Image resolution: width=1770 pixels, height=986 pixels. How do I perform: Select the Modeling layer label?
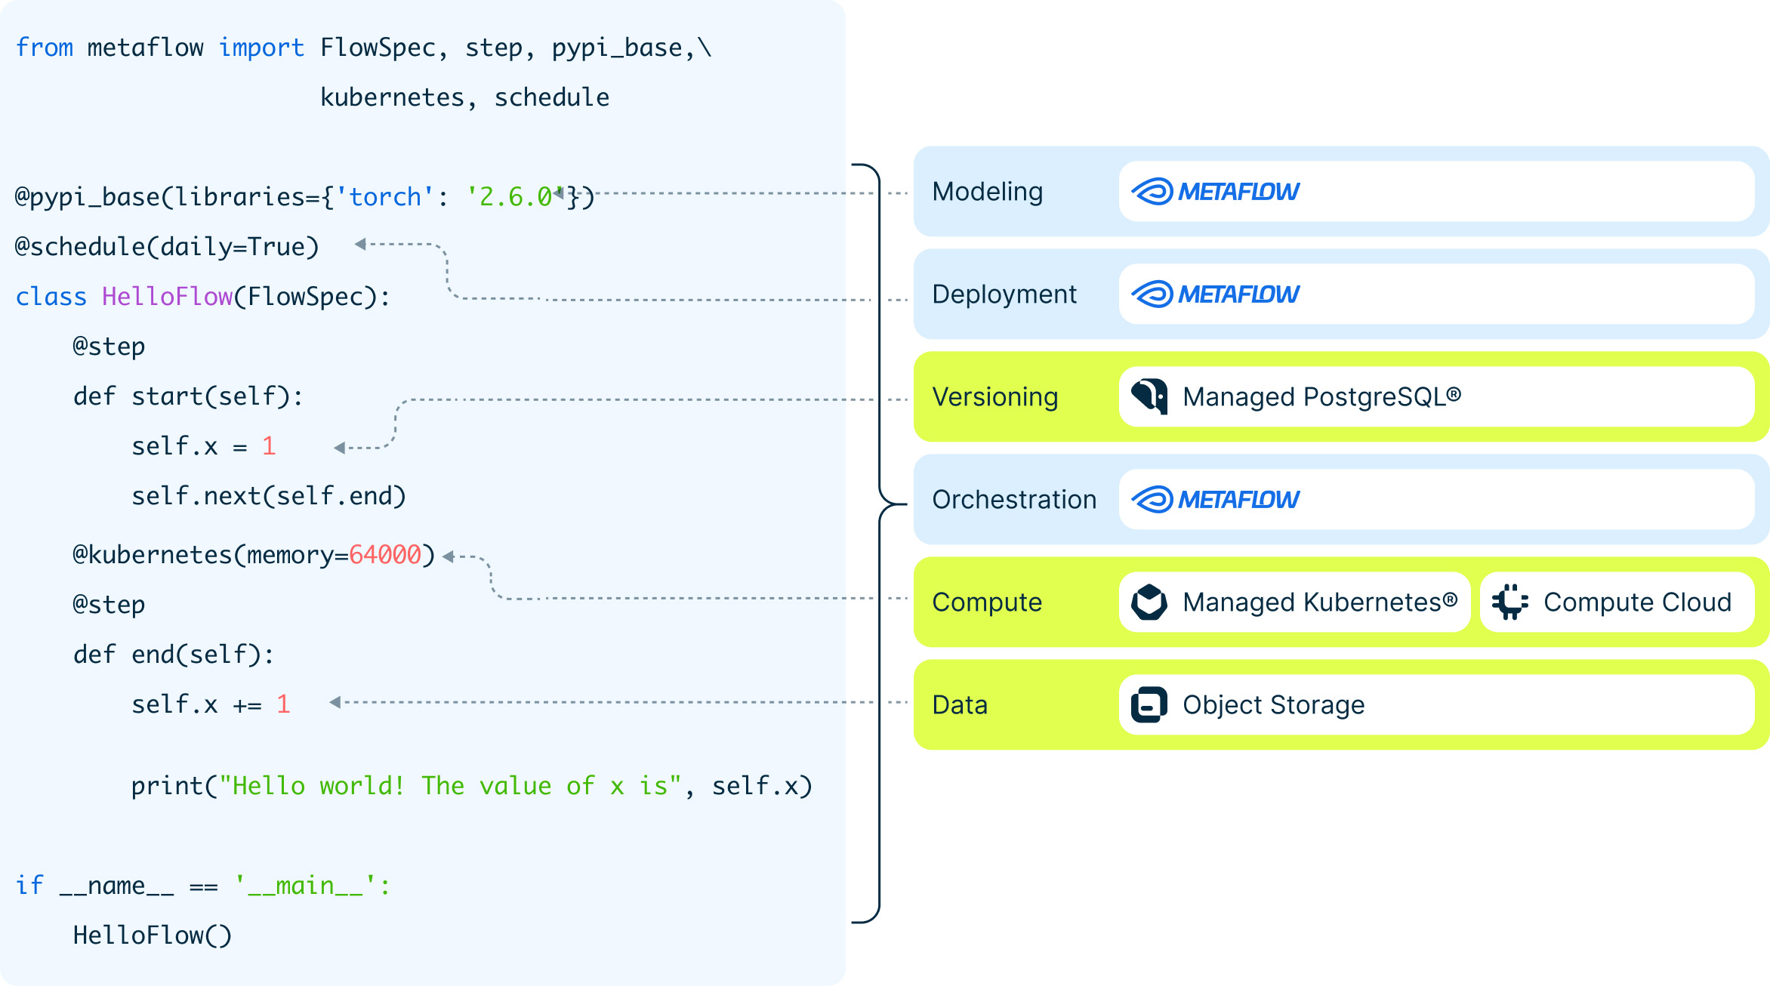tap(988, 192)
